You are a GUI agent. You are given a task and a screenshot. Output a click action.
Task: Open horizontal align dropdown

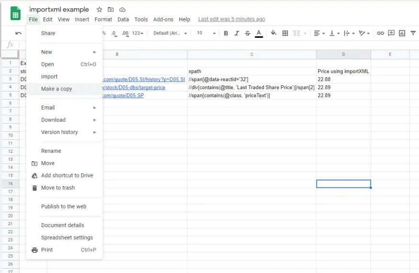click(x=319, y=33)
